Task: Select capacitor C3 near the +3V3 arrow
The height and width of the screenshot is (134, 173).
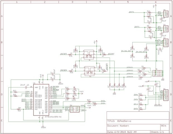Action: pyautogui.click(x=148, y=89)
